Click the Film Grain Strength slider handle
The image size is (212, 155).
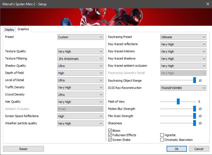tap(194, 116)
